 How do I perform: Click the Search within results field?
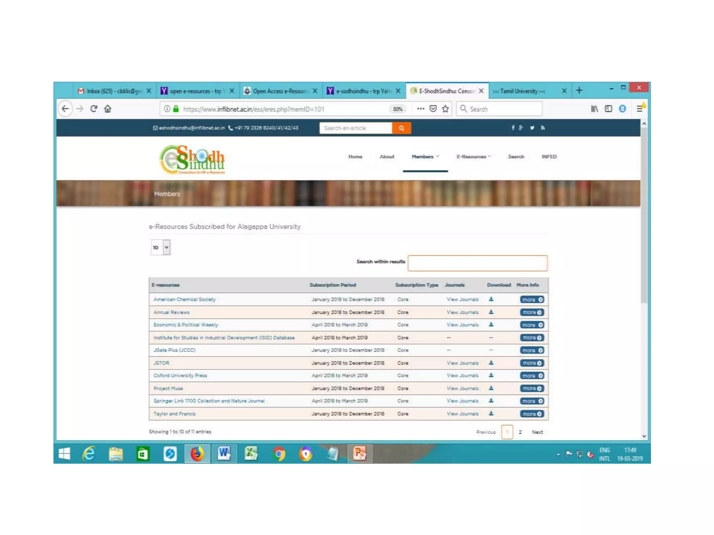pos(477,263)
